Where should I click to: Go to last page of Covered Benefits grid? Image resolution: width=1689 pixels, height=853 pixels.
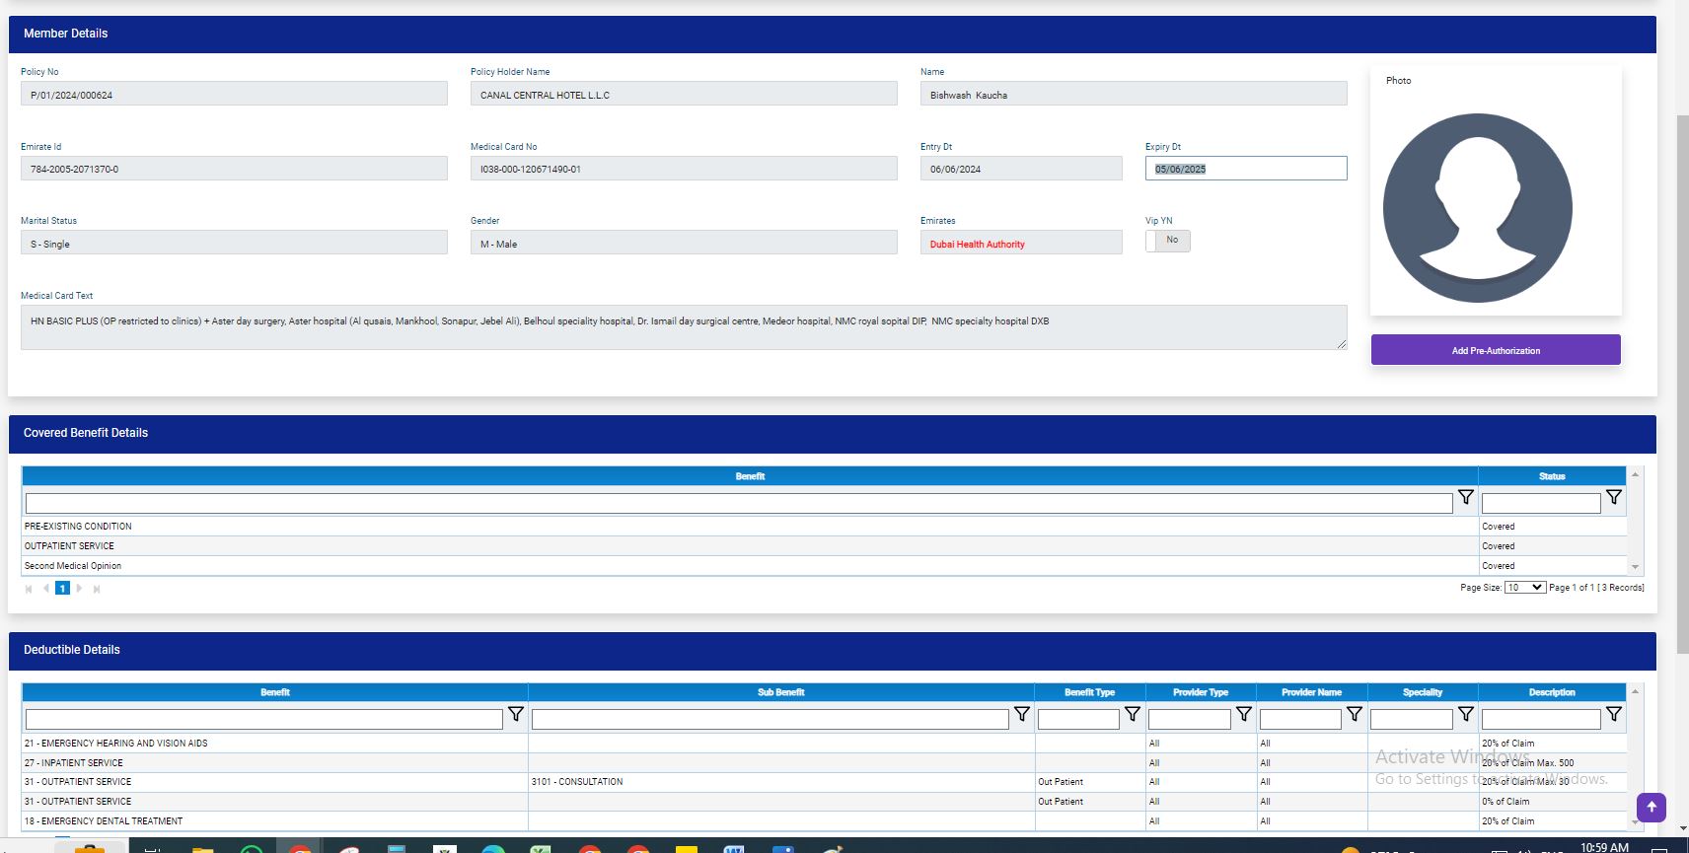97,589
